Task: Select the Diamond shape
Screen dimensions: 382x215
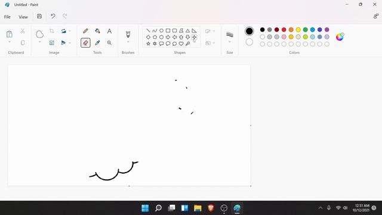Action: 148,37
